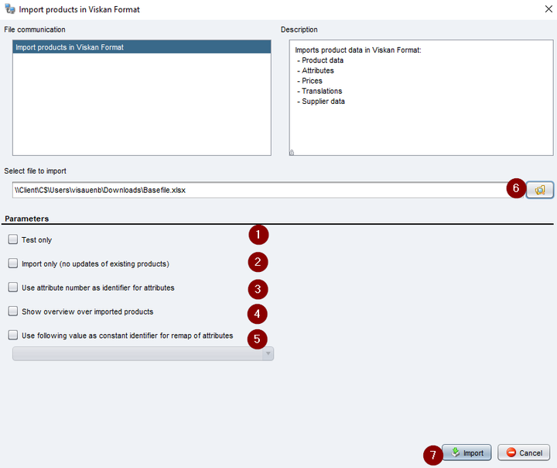Check Show overview over imported products

[12, 311]
